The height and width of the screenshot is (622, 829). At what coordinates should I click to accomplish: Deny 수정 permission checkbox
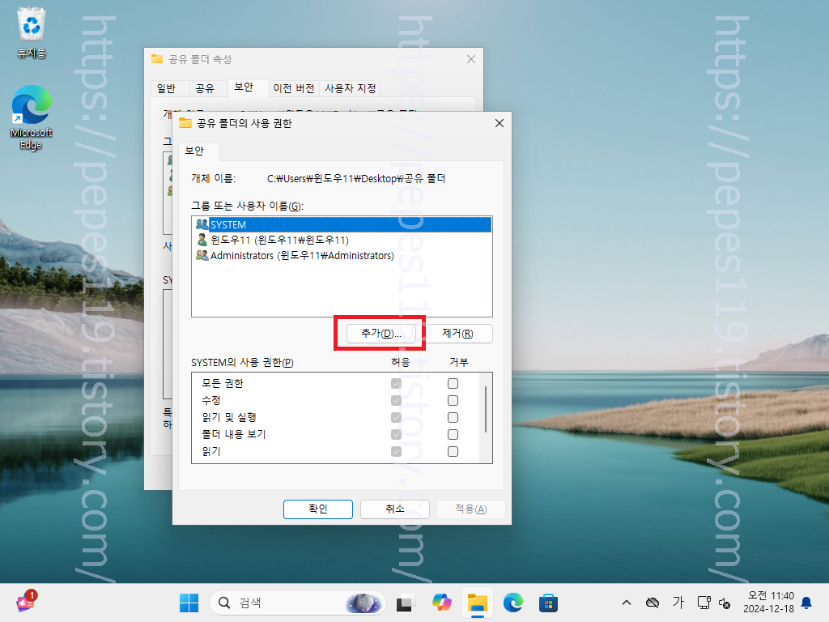[453, 400]
